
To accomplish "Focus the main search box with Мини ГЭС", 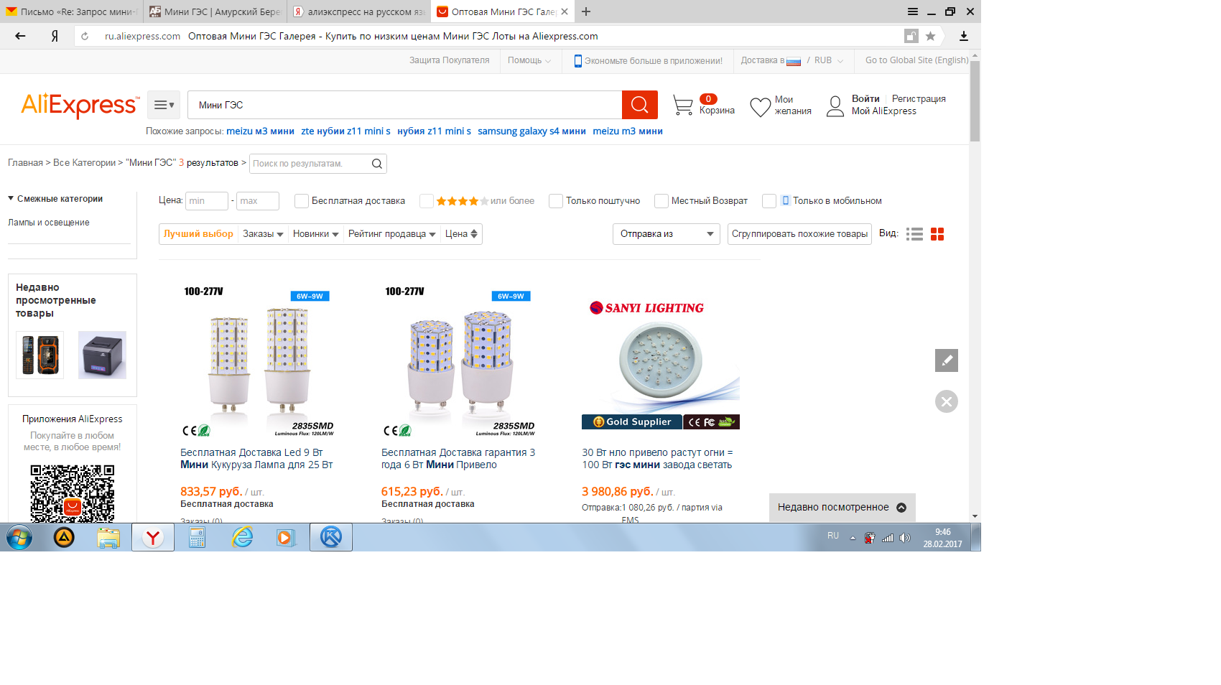I will [405, 105].
